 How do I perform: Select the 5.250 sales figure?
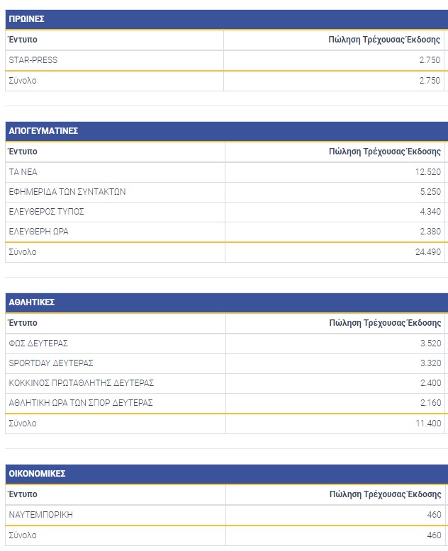pos(430,192)
